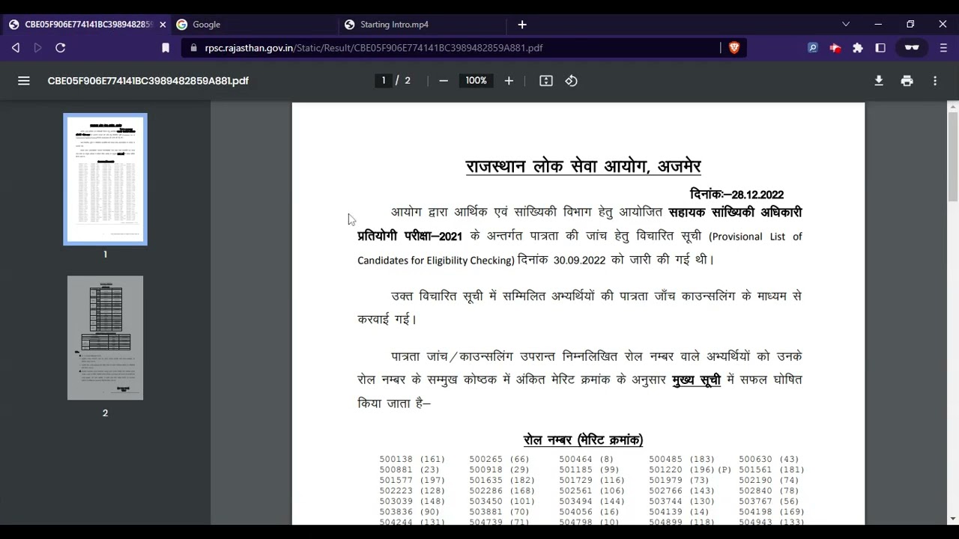Print the PDF document
This screenshot has height=539, width=959.
tap(907, 81)
